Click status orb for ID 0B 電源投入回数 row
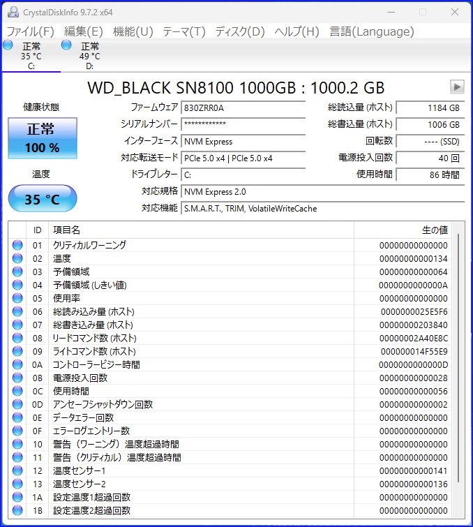This screenshot has width=473, height=527. tap(17, 378)
